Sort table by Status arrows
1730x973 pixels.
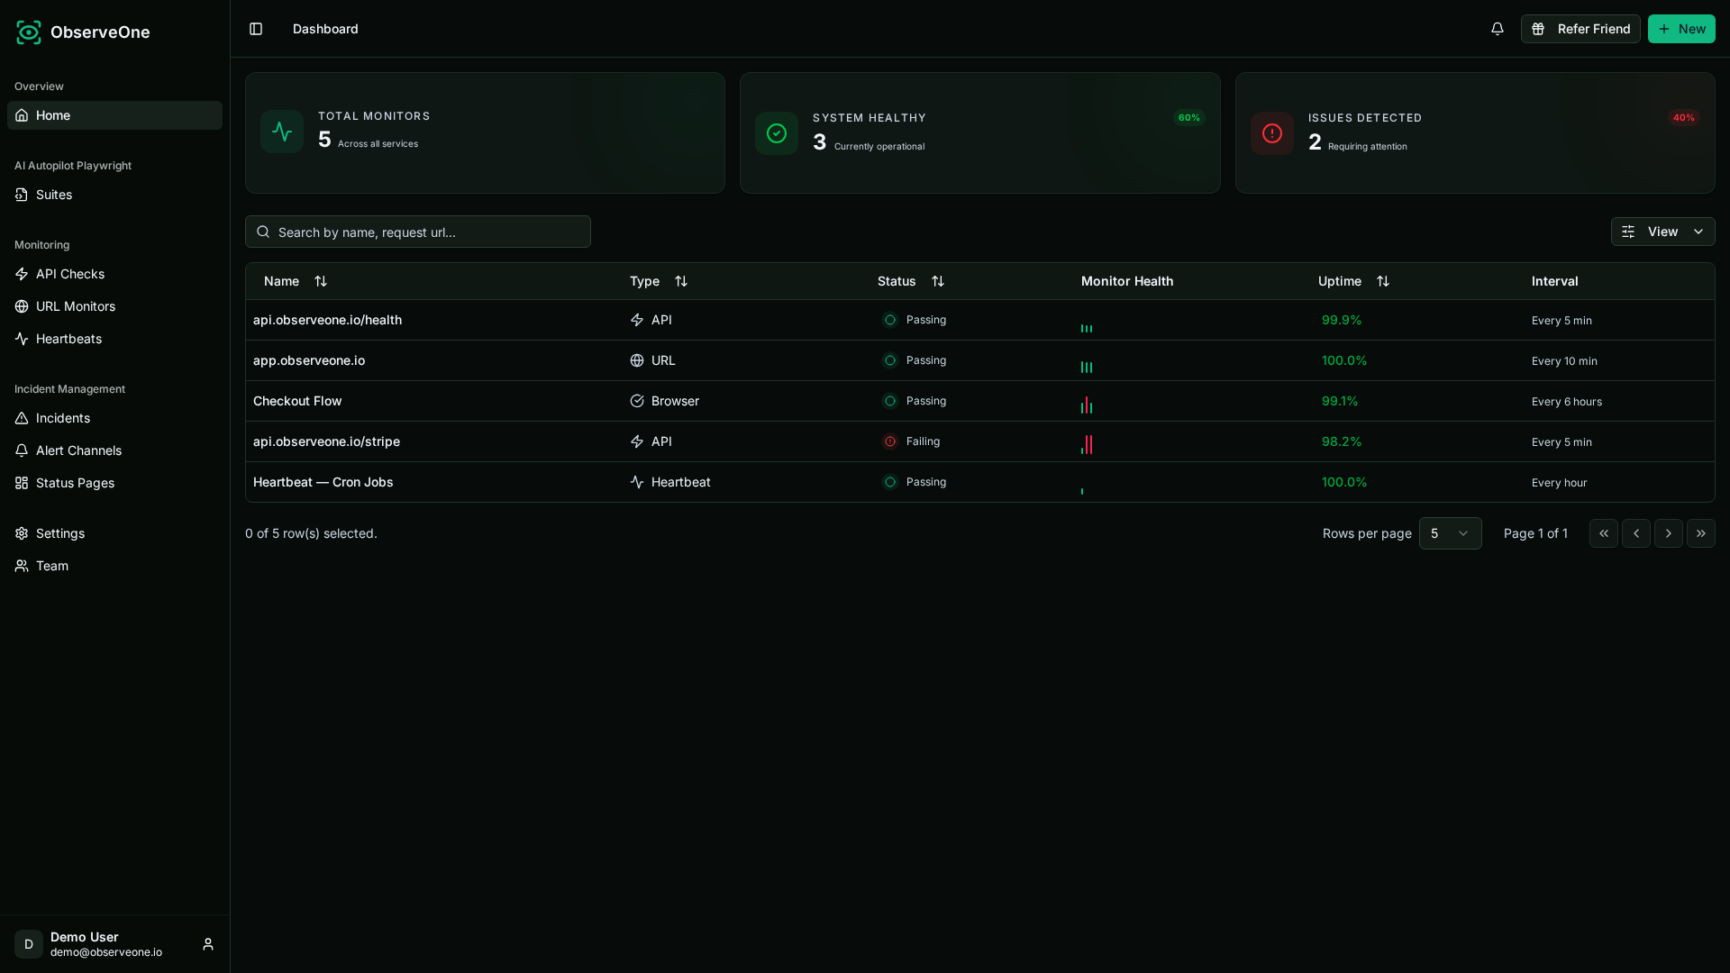[938, 281]
